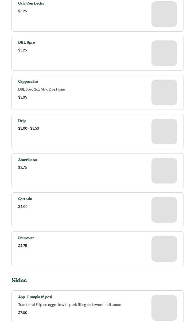Click the Lumpia image thumbnail
This screenshot has height=322, width=195.
coord(164,308)
